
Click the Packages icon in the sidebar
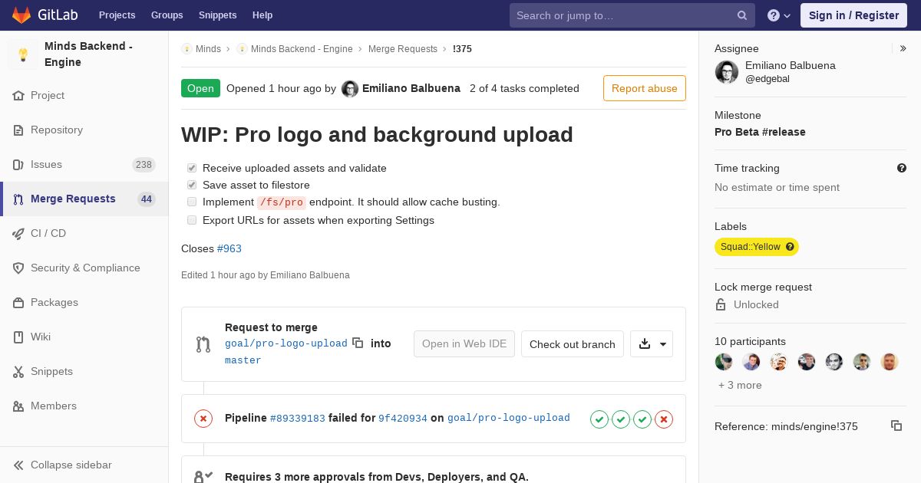pyautogui.click(x=18, y=303)
